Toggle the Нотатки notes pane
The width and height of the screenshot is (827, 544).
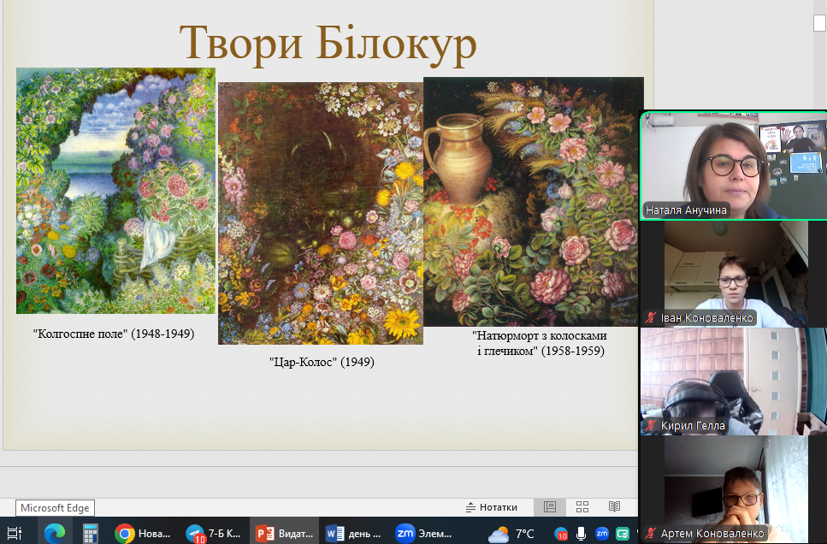(x=492, y=507)
